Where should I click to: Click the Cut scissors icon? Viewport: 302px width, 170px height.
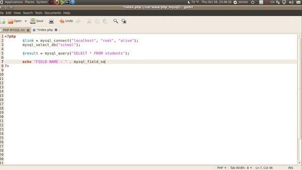89,21
